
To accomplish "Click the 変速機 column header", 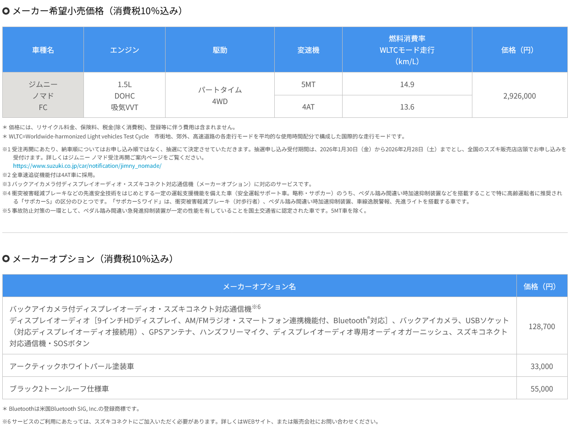I will (308, 50).
